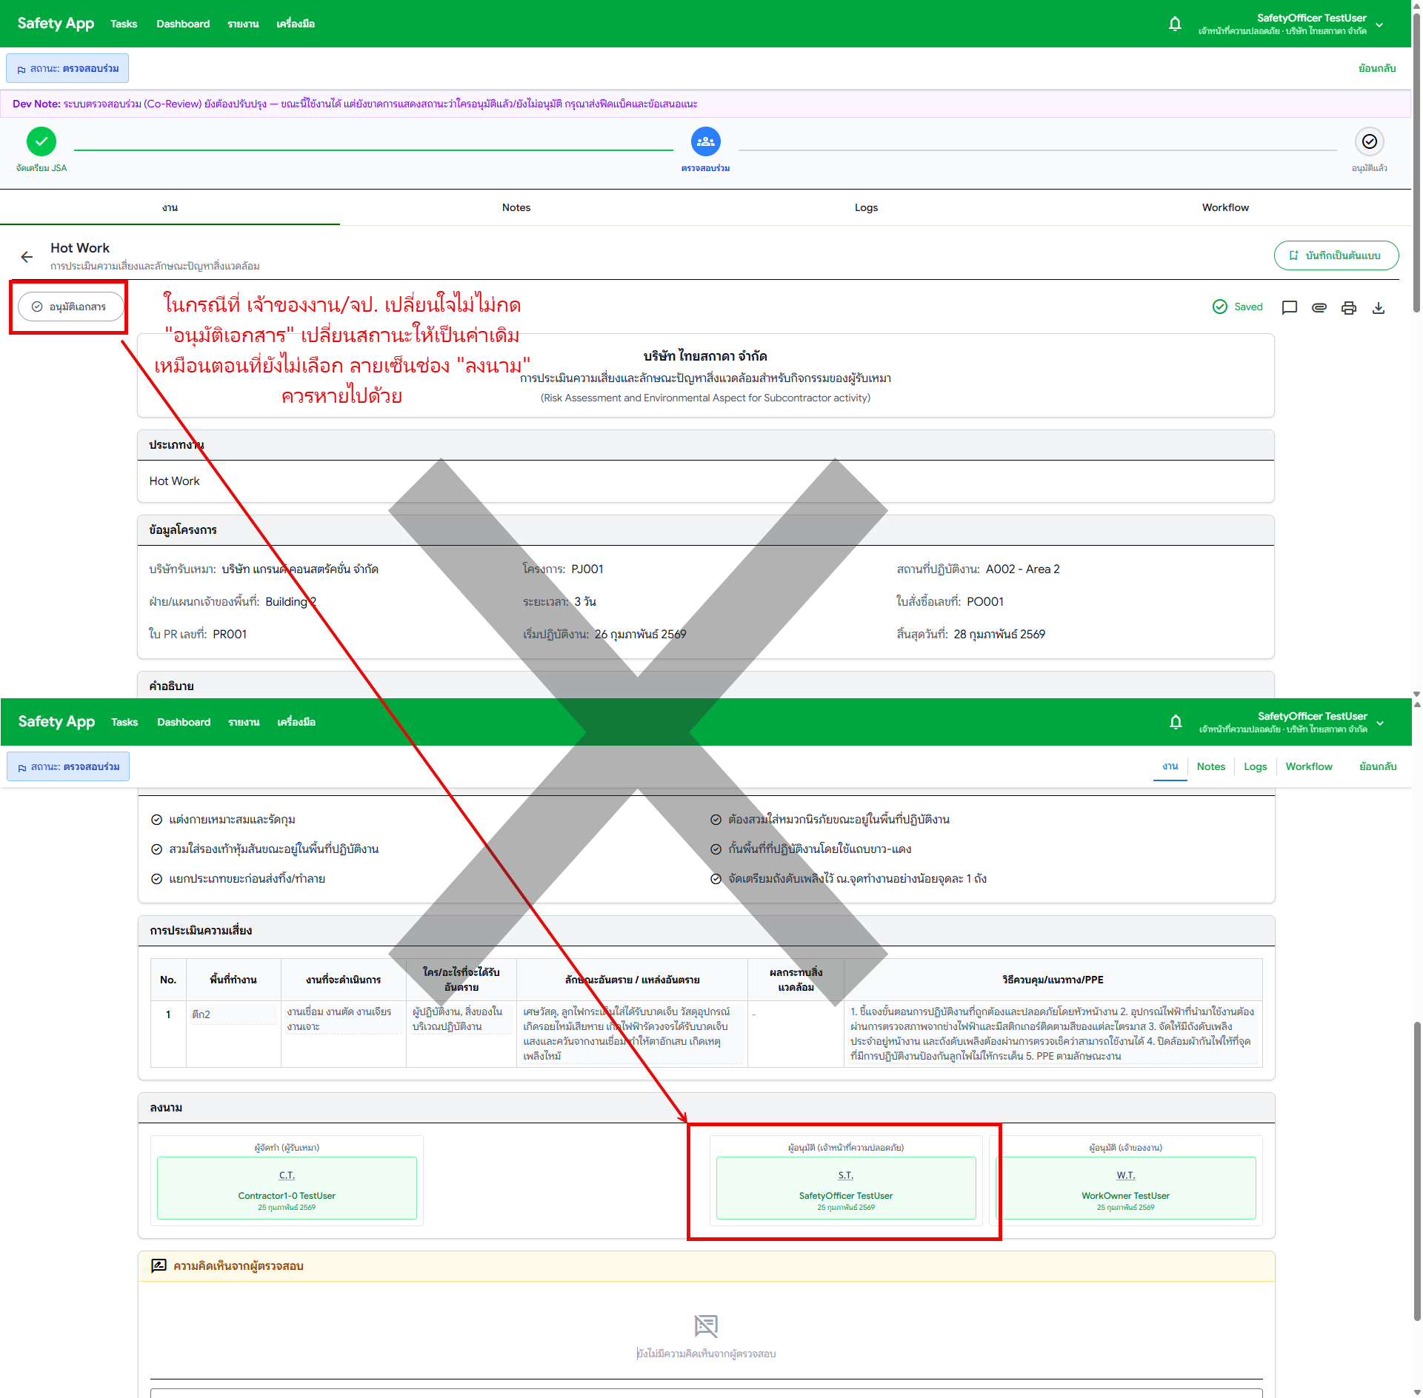Click the S.T. SafetyOfficer signature box
This screenshot has height=1398, width=1423.
(845, 1188)
